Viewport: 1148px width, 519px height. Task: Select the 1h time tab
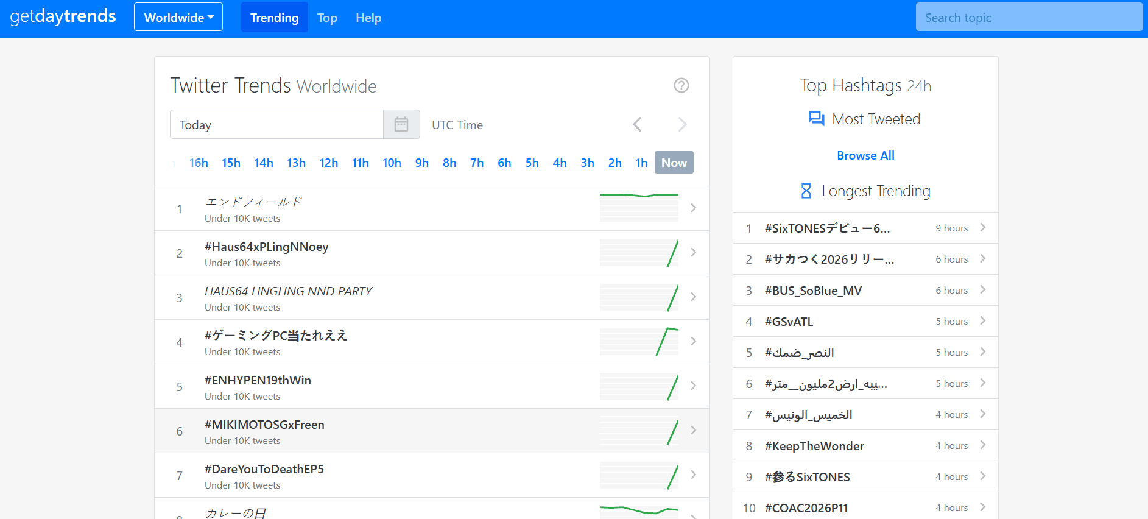(x=641, y=163)
